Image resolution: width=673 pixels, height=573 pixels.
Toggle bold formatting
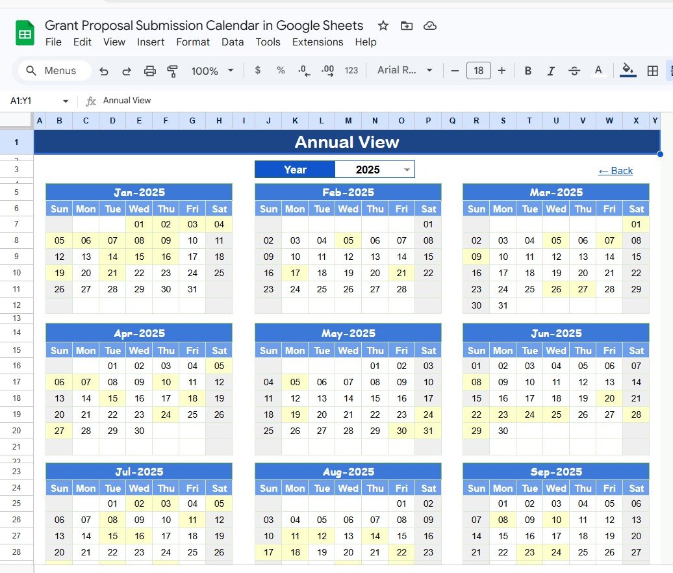(x=528, y=71)
